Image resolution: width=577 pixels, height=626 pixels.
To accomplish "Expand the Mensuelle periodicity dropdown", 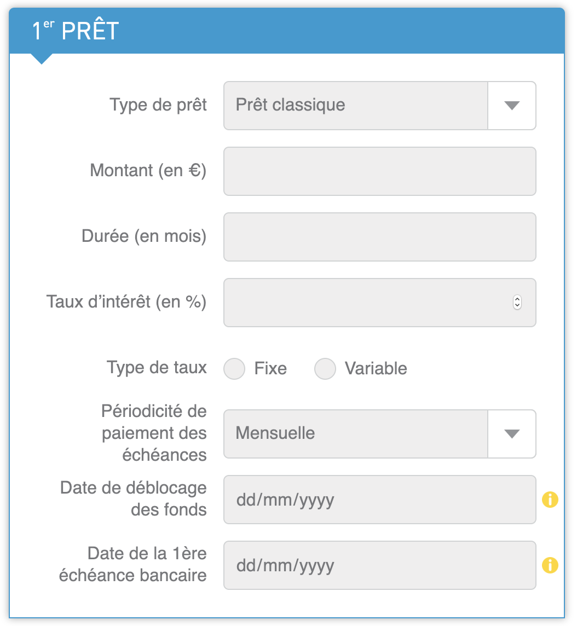I will coord(380,434).
